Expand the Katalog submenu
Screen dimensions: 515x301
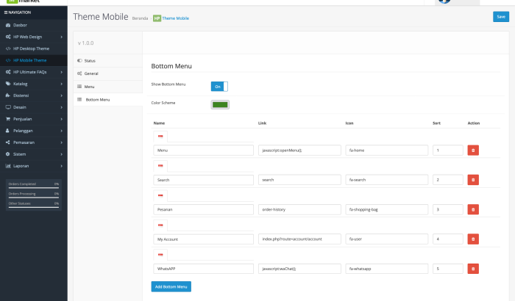point(61,84)
